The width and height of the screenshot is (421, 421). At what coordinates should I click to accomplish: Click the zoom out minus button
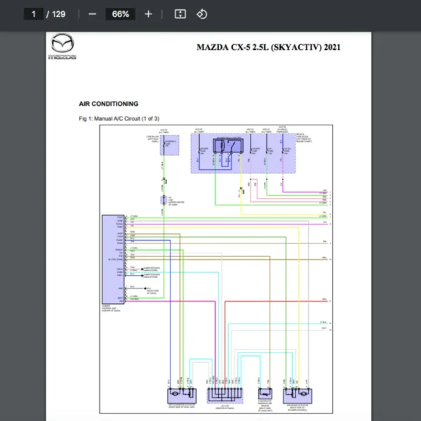pos(93,14)
